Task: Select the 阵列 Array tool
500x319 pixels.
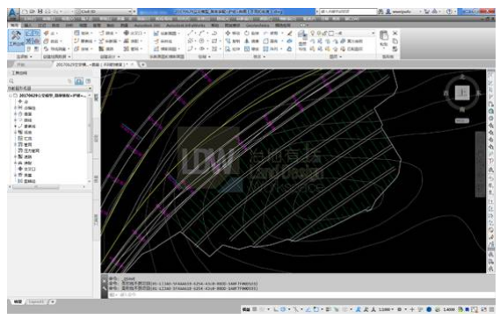Action: click(271, 49)
